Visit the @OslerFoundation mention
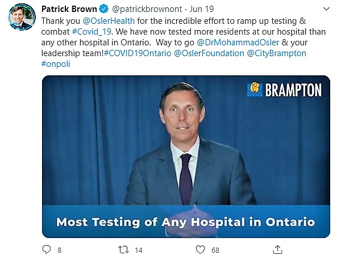337x259 pixels. click(x=209, y=53)
